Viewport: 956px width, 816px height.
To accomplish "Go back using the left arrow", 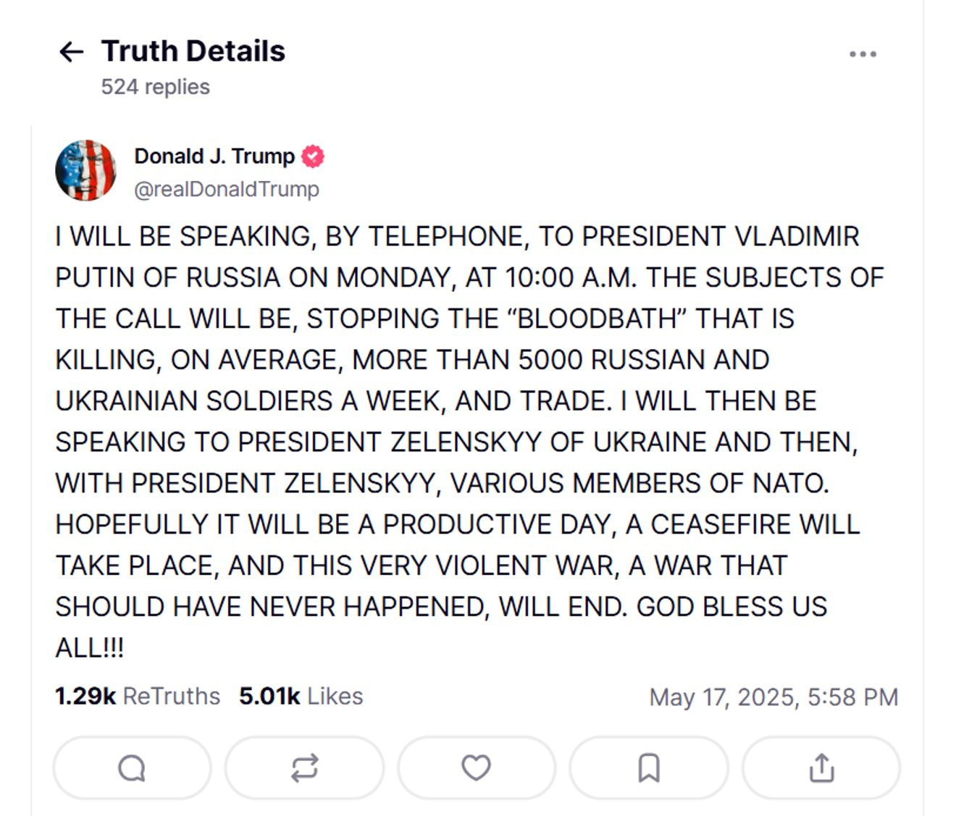I will [x=71, y=52].
